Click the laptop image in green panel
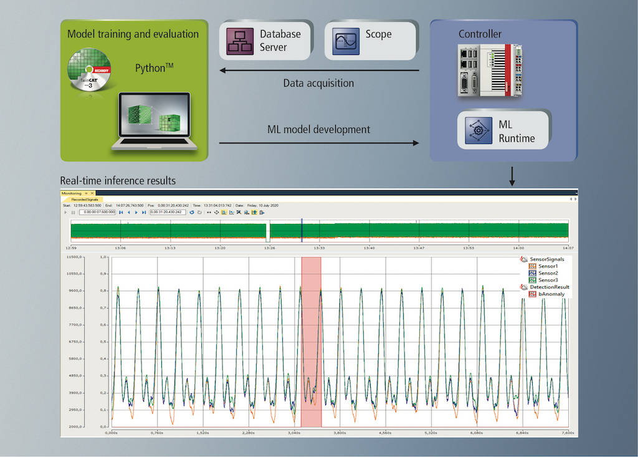This screenshot has height=457, width=638. (x=155, y=122)
